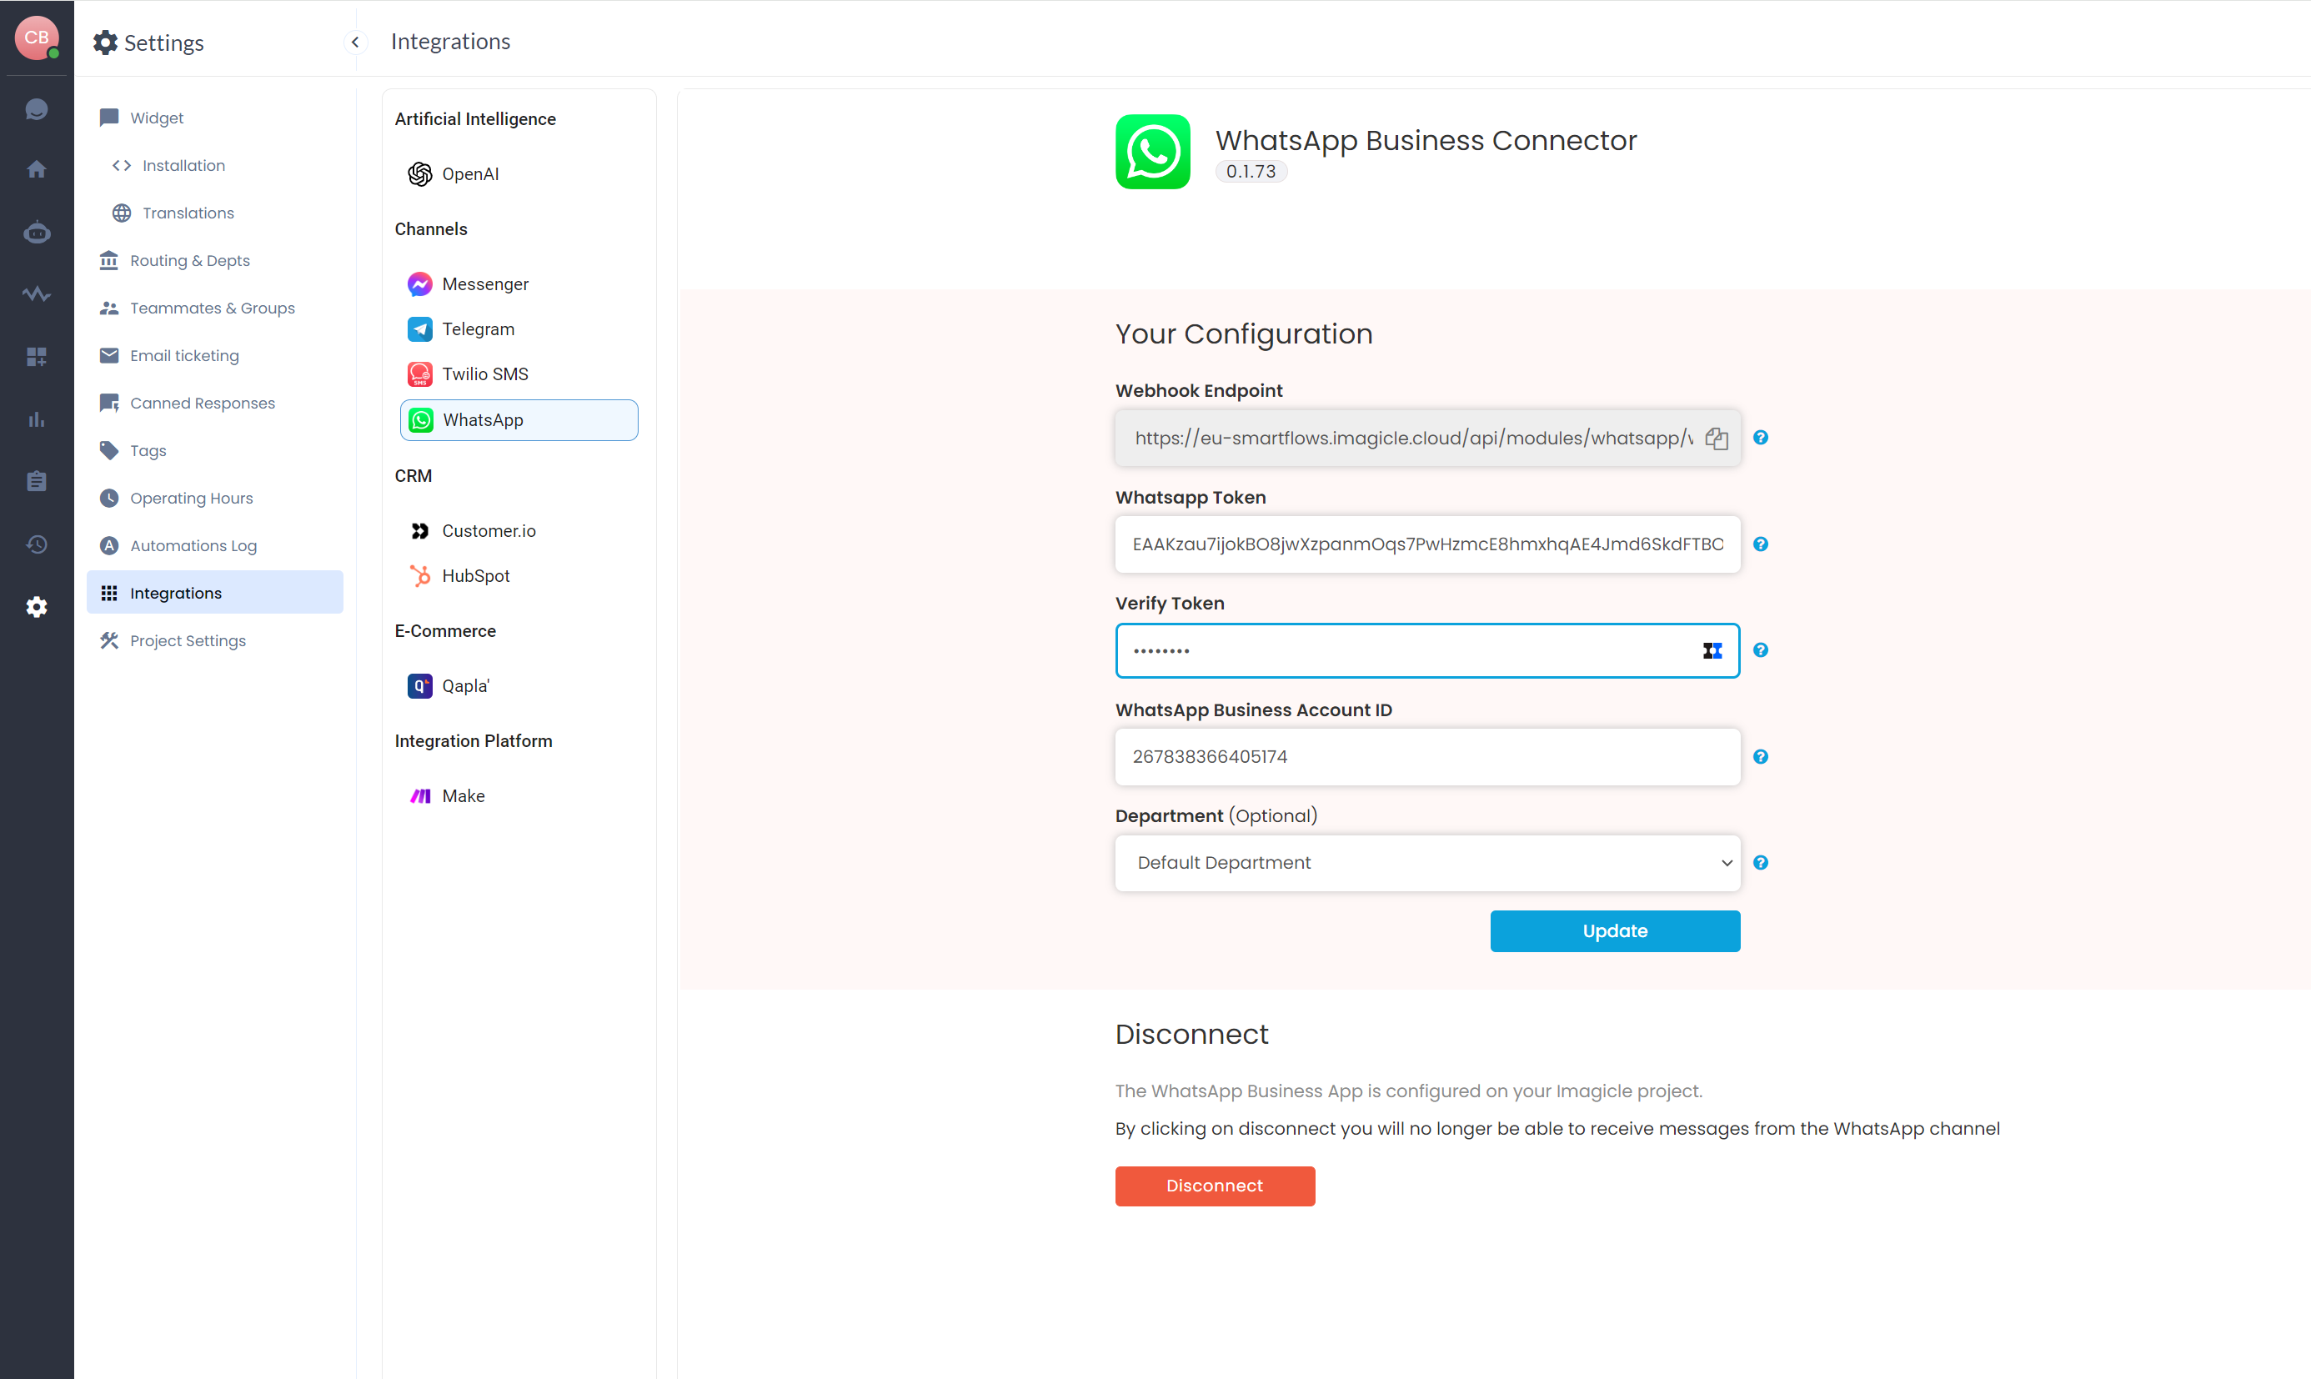Click password manager icon in Verify Token
Screen dimensions: 2311x1379
pyautogui.click(x=1712, y=650)
